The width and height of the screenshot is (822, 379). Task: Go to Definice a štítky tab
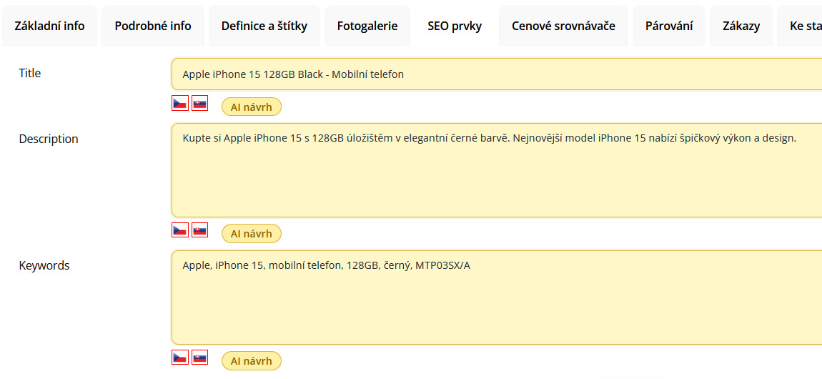264,26
